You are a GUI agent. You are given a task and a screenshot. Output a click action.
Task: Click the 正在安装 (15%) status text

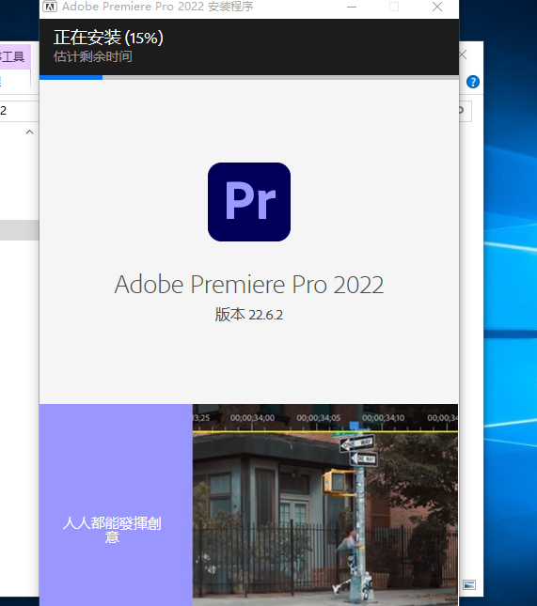point(108,38)
